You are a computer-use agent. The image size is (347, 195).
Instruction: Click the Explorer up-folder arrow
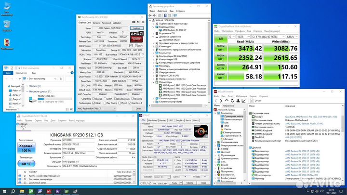click(x=20, y=78)
